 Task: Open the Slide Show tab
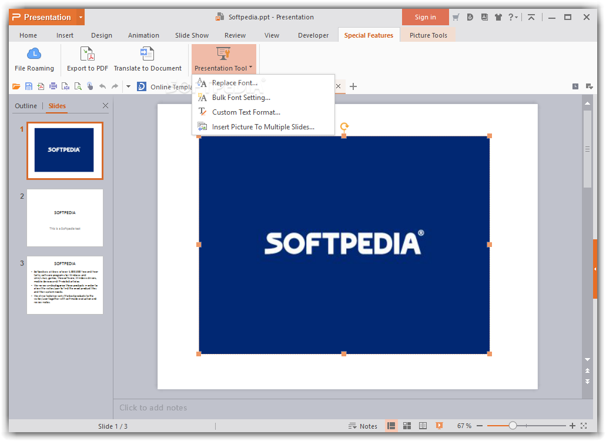pyautogui.click(x=192, y=35)
